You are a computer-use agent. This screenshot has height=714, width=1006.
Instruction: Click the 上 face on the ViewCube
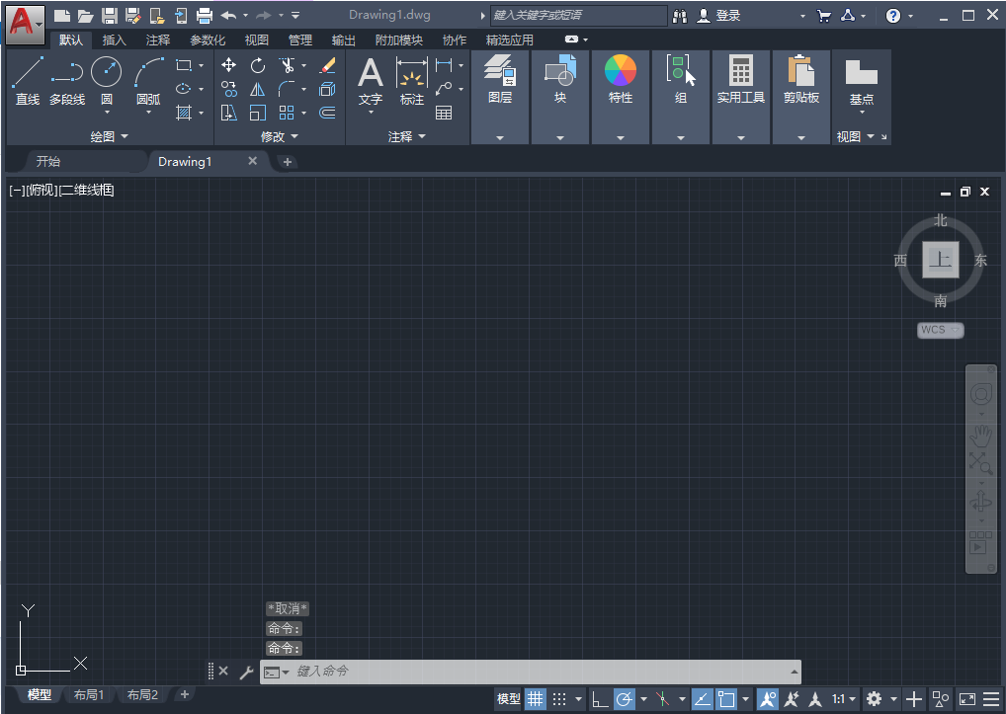940,260
